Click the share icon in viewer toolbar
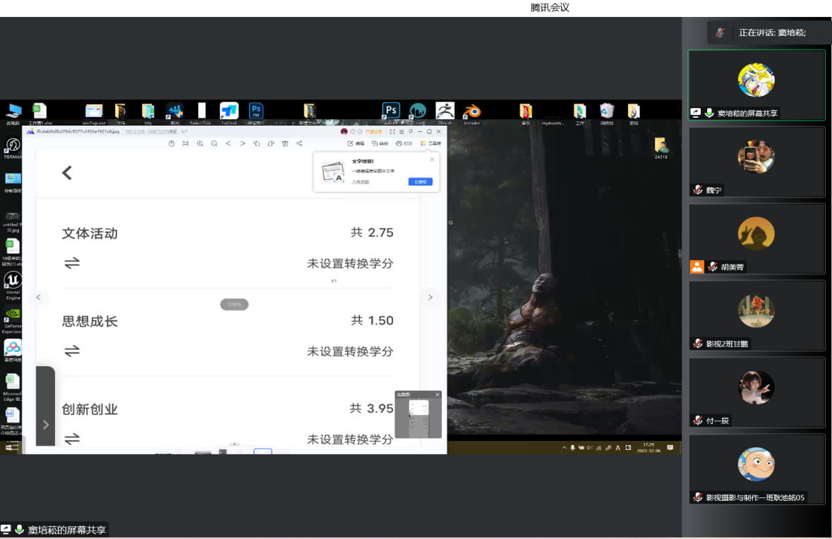The width and height of the screenshot is (832, 539). [299, 143]
